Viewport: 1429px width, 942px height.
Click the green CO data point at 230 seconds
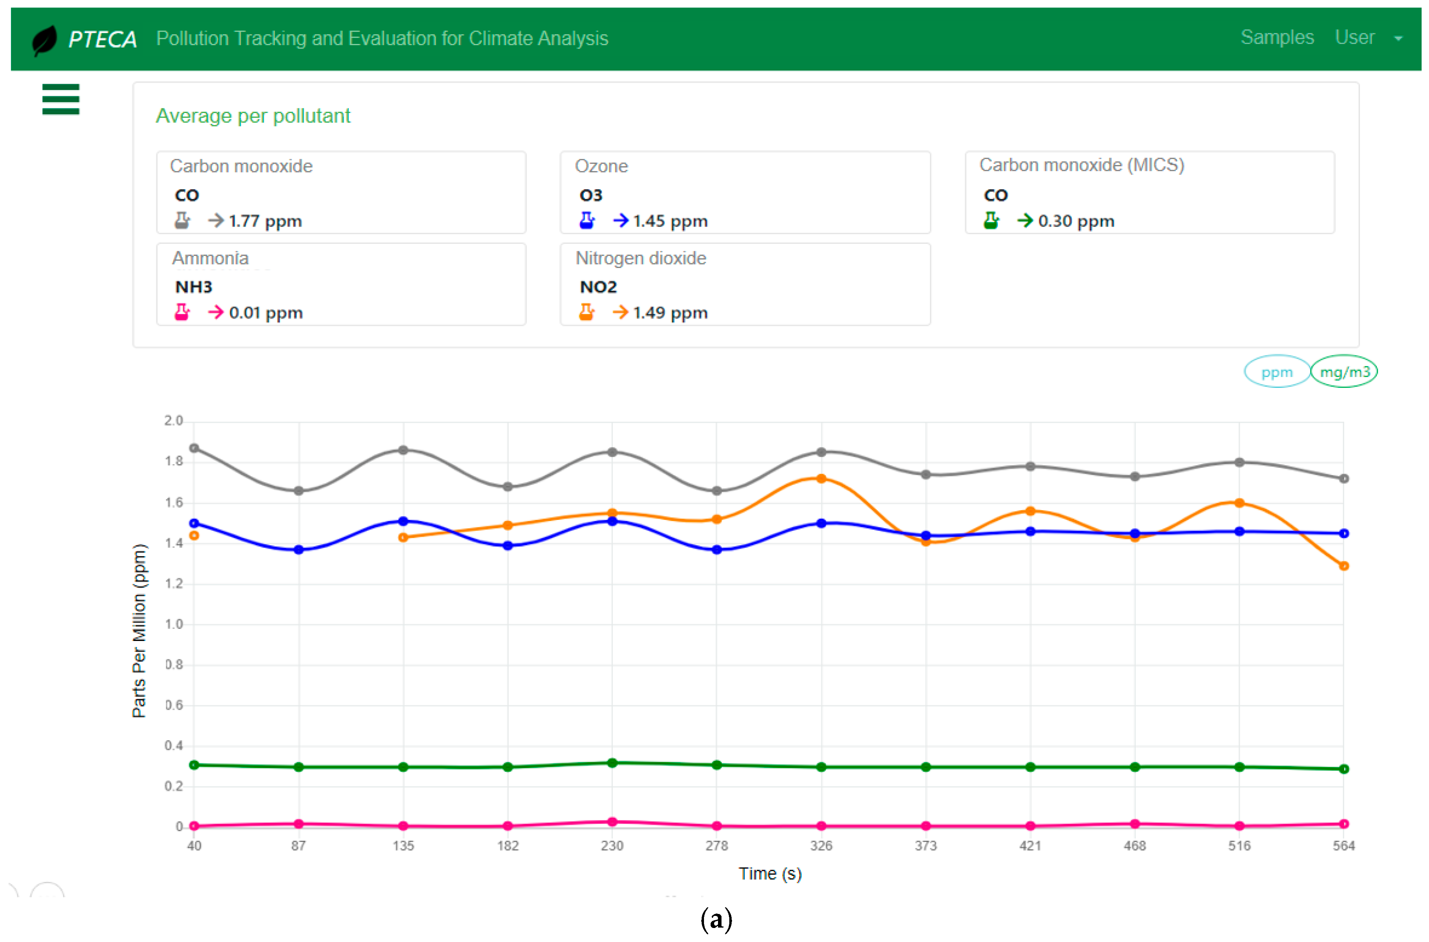pyautogui.click(x=612, y=763)
